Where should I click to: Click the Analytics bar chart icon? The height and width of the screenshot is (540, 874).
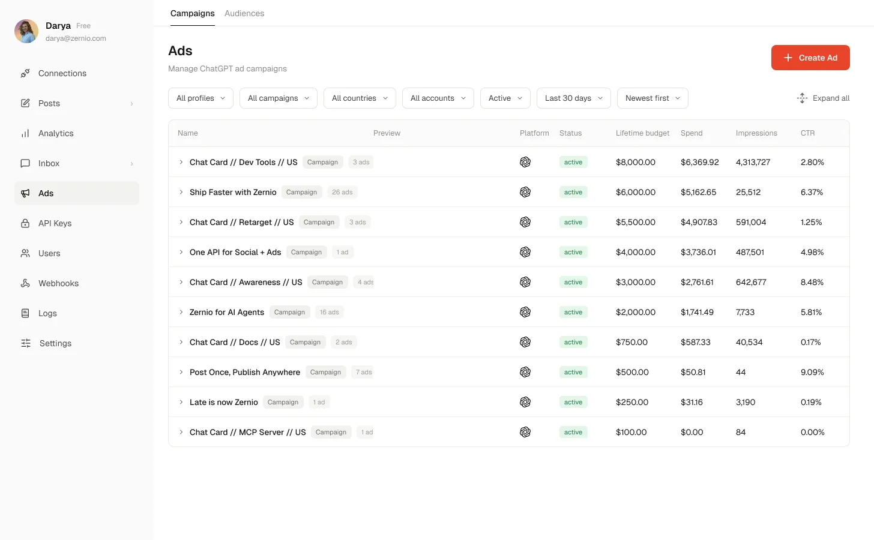click(x=25, y=133)
